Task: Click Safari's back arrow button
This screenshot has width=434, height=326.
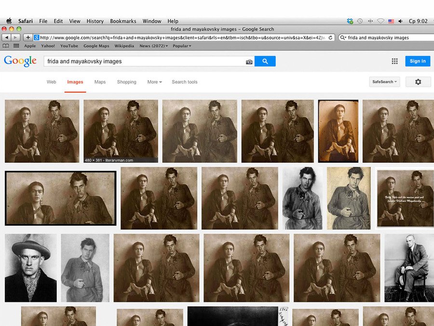Action: [6, 38]
